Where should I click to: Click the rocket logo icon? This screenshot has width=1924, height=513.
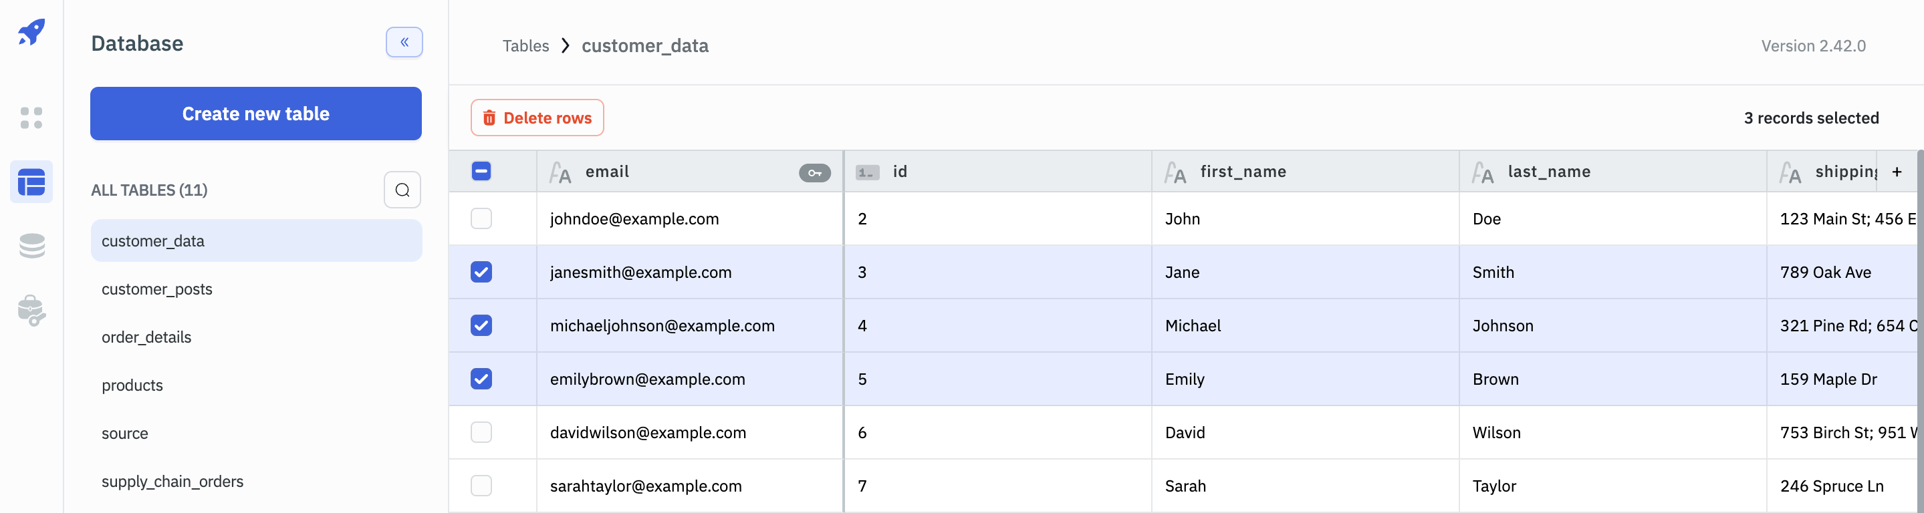[31, 32]
